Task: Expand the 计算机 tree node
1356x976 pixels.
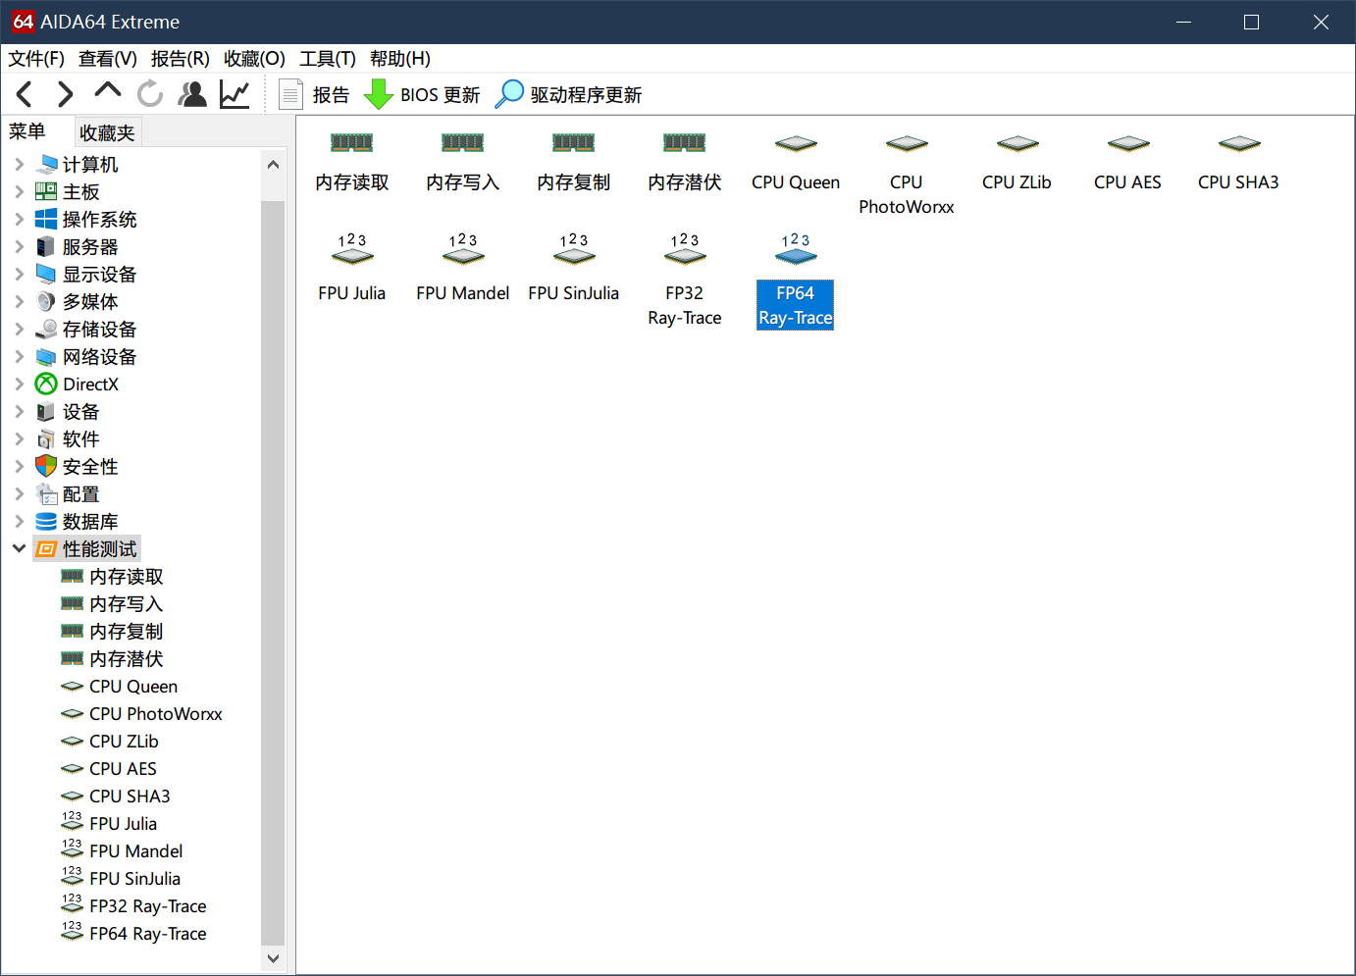Action: (x=20, y=164)
